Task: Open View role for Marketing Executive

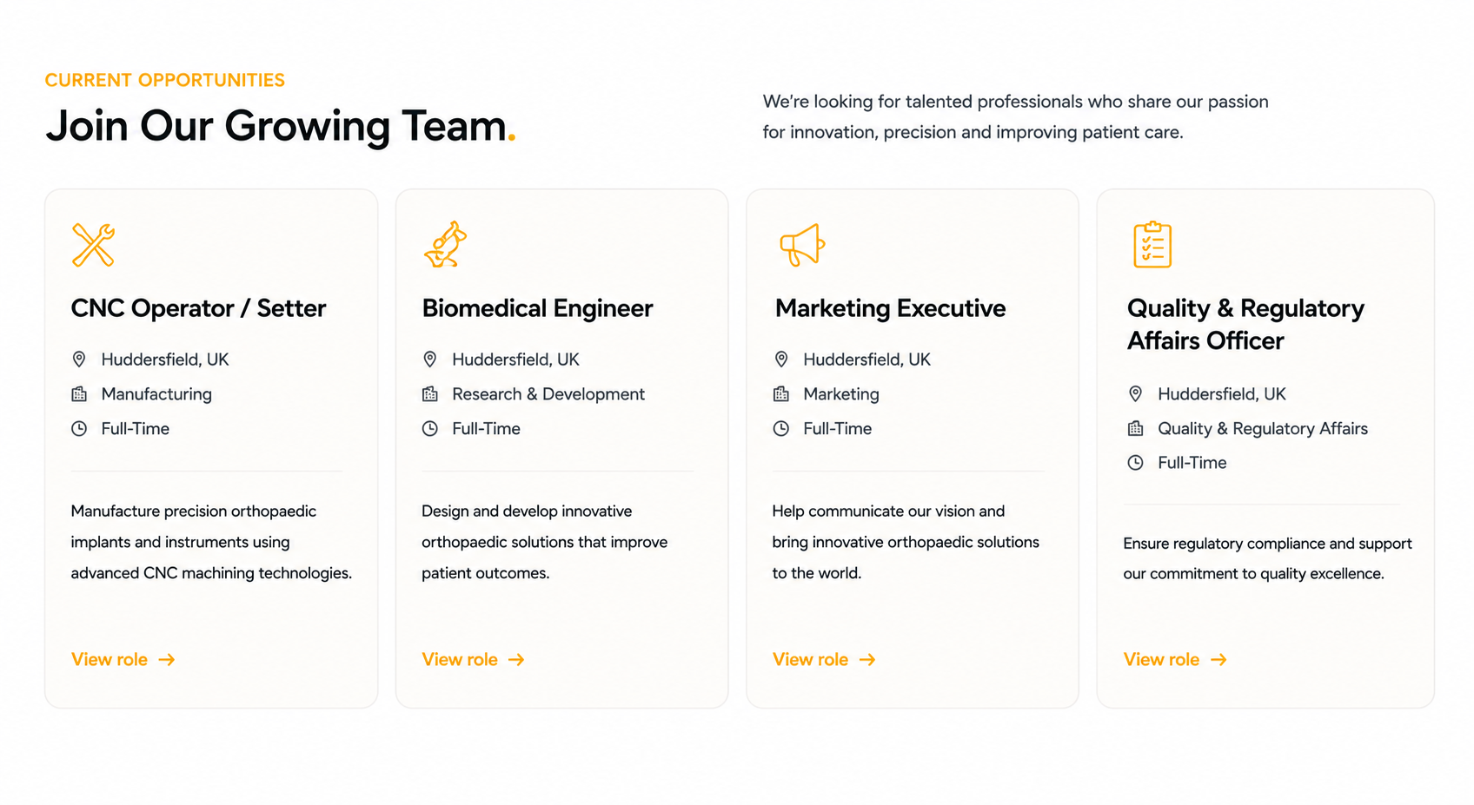Action: coord(824,660)
